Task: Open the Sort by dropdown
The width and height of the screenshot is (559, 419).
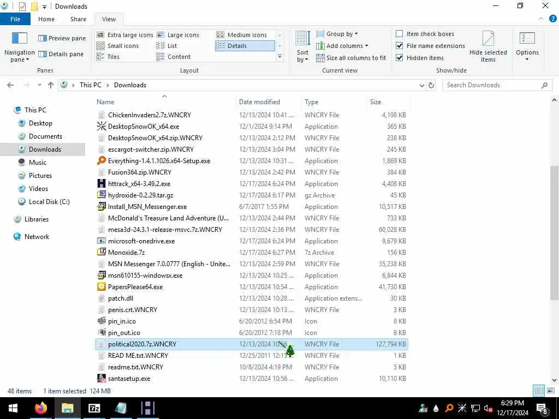Action: tap(302, 47)
